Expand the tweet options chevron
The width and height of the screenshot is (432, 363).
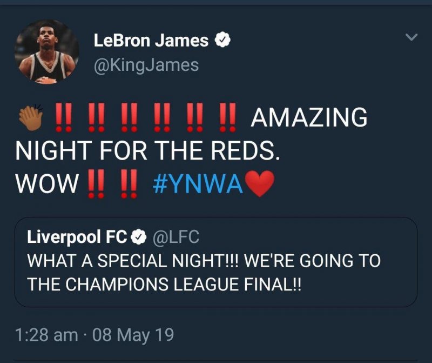pos(411,37)
